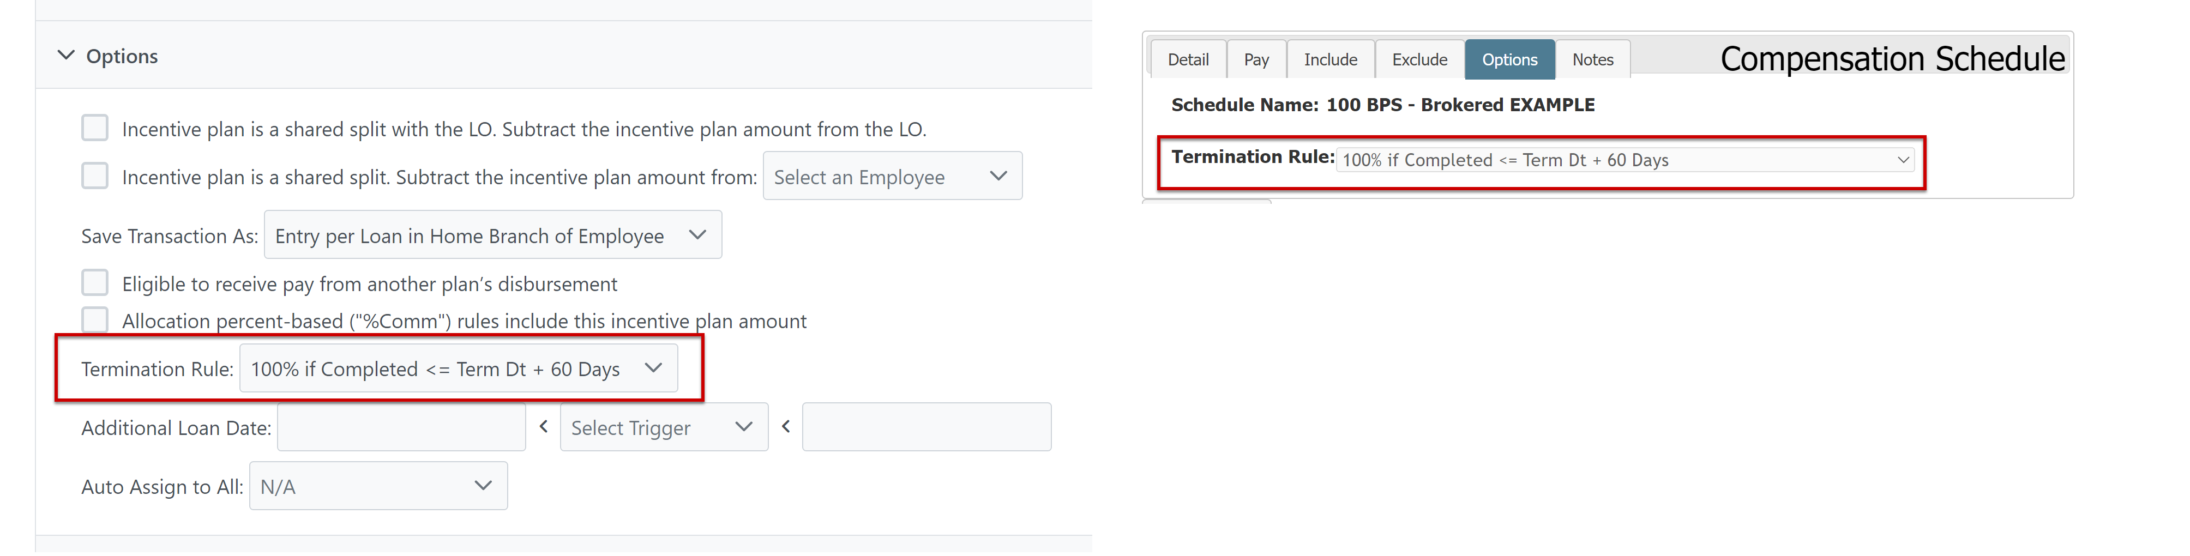Screen dimensions: 2190x556
Task: Check shared split subtract amount from checkbox
Action: click(95, 176)
